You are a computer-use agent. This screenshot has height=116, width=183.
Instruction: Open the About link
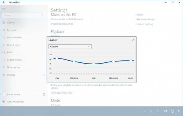(140, 15)
